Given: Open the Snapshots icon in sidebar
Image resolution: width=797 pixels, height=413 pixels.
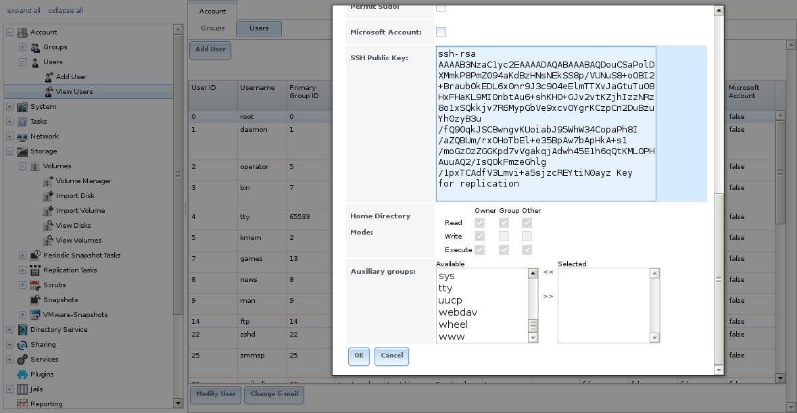Looking at the screenshot, I should click(x=35, y=300).
